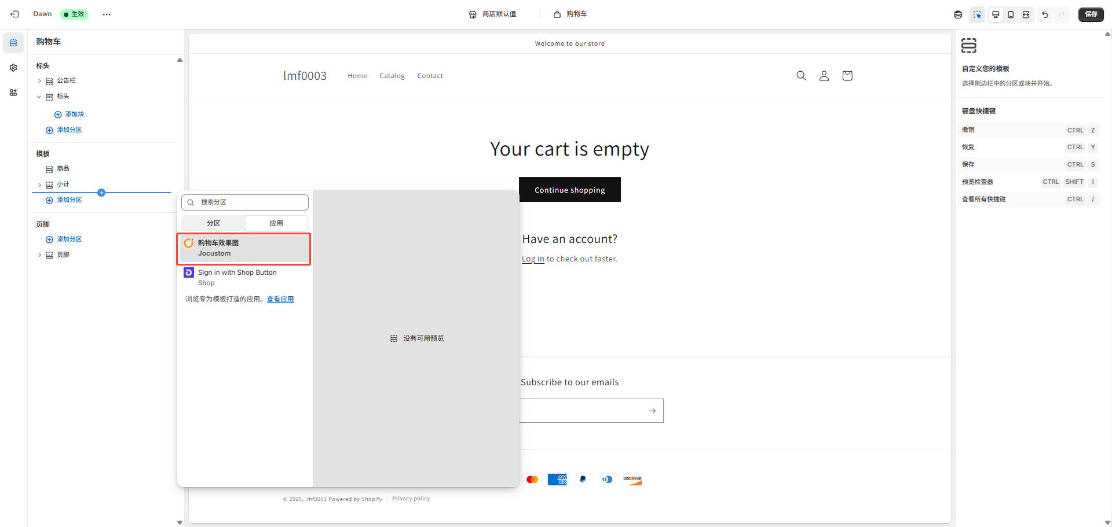The height and width of the screenshot is (527, 1112).
Task: Click the exit editor icon at top left
Action: 14,14
